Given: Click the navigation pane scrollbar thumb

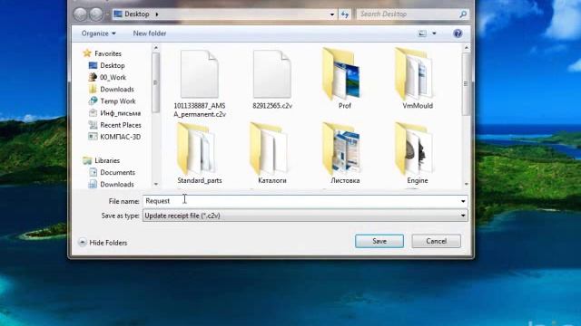Looking at the screenshot, I should (155, 82).
